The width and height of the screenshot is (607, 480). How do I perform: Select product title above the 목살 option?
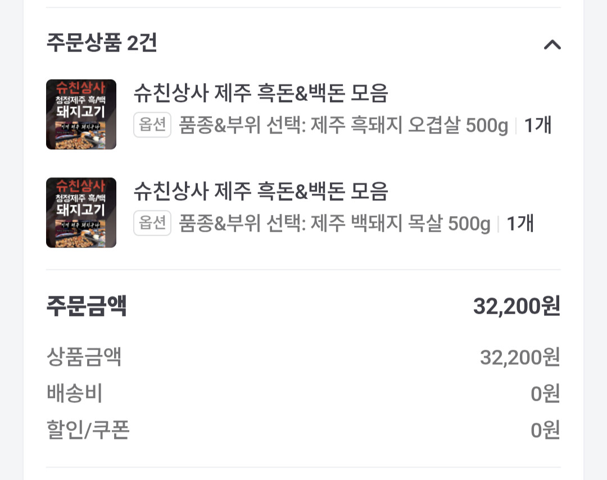[x=261, y=191]
